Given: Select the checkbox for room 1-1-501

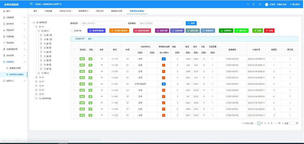Looking at the screenshot, I should 74,109.
